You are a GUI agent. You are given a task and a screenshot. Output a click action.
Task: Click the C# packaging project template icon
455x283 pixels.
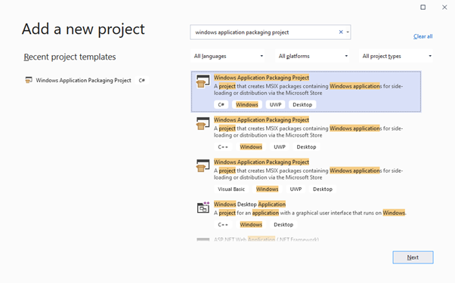[x=203, y=82]
